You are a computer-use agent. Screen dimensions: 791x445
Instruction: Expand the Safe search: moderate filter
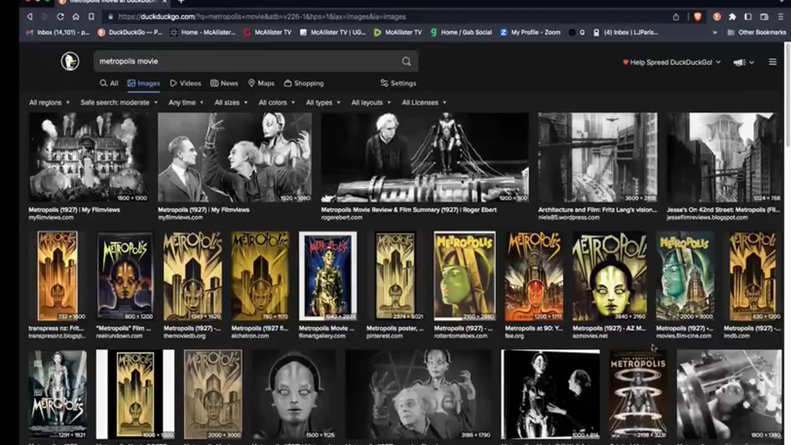click(119, 103)
